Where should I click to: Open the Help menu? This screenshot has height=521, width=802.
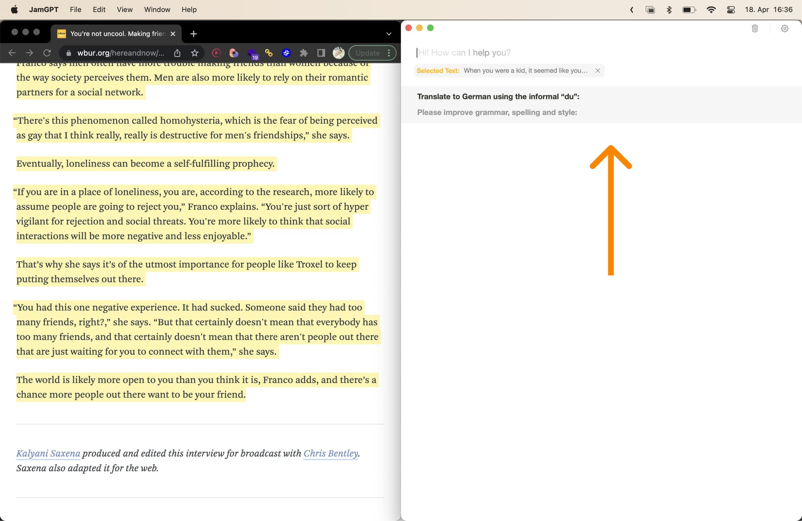(189, 9)
